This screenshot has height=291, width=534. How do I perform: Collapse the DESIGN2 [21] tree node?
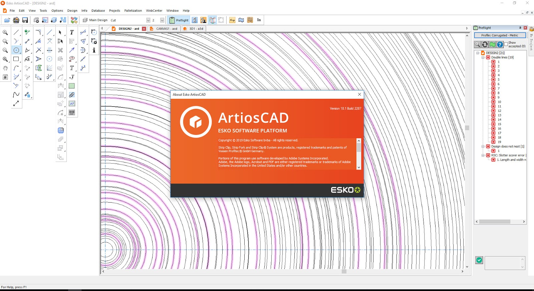(478, 53)
